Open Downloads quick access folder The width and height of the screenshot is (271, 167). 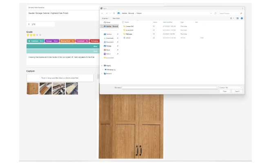109,38
